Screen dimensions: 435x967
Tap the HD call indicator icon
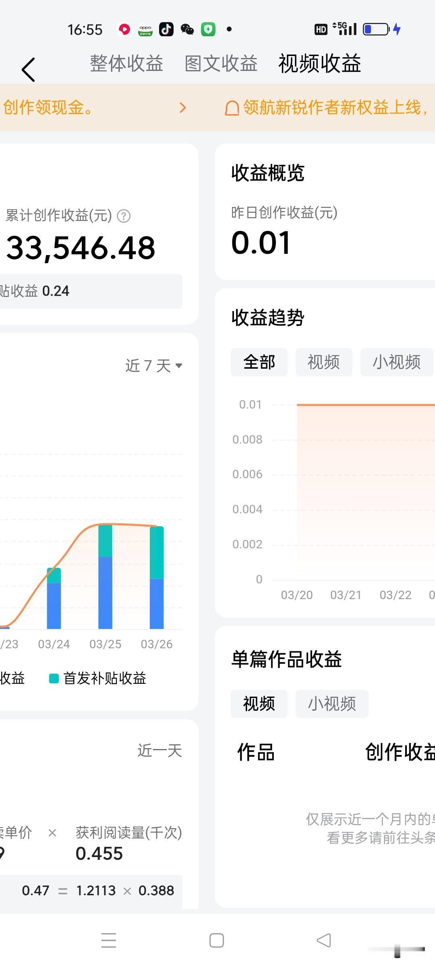pyautogui.click(x=321, y=29)
